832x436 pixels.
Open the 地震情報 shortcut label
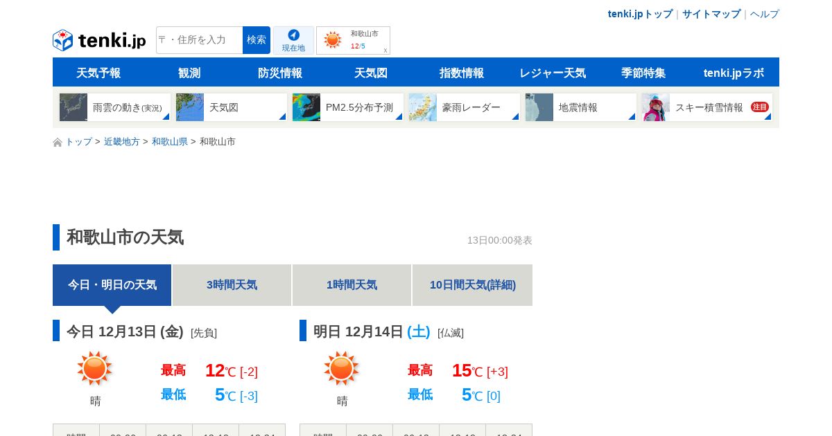[578, 108]
